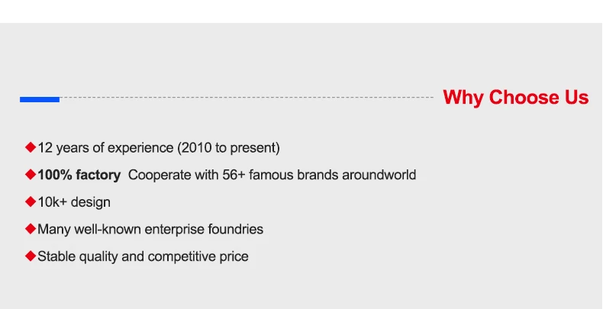The height and width of the screenshot is (309, 603).
Task: Click the red diamond beside 12 years
Action: click(31, 146)
